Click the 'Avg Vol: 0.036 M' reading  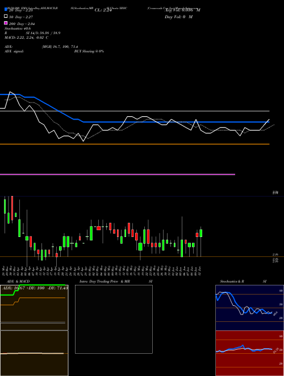click(x=182, y=10)
